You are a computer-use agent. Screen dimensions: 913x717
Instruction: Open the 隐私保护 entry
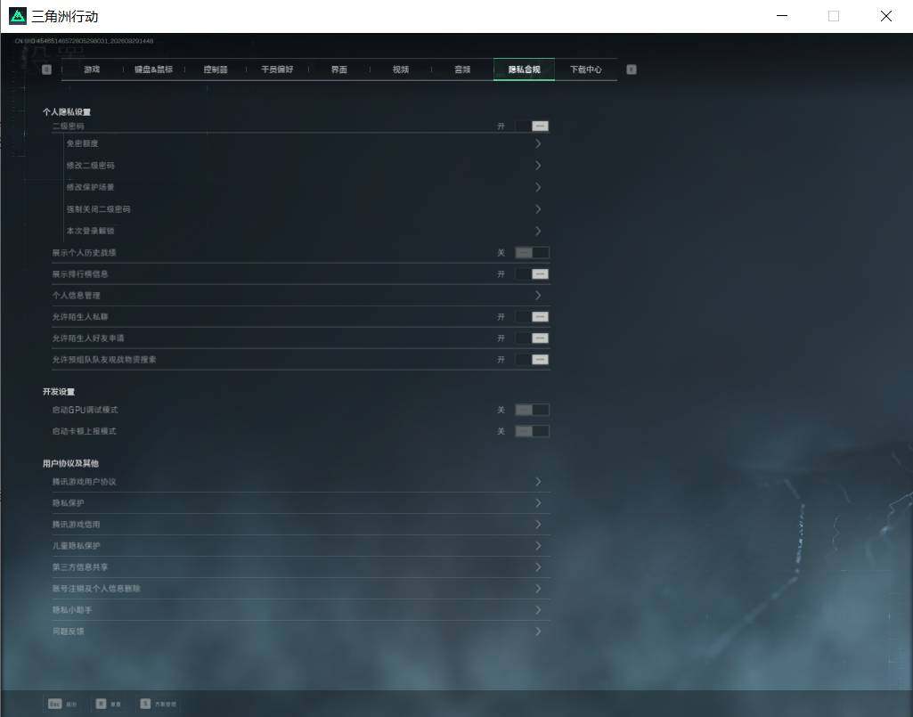[301, 503]
